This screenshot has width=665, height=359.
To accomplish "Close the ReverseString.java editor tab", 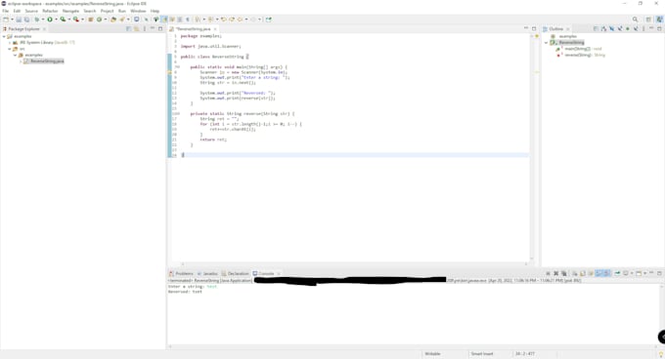I will 215,28.
